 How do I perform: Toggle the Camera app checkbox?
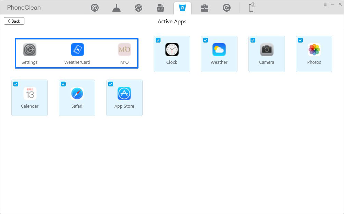point(253,40)
